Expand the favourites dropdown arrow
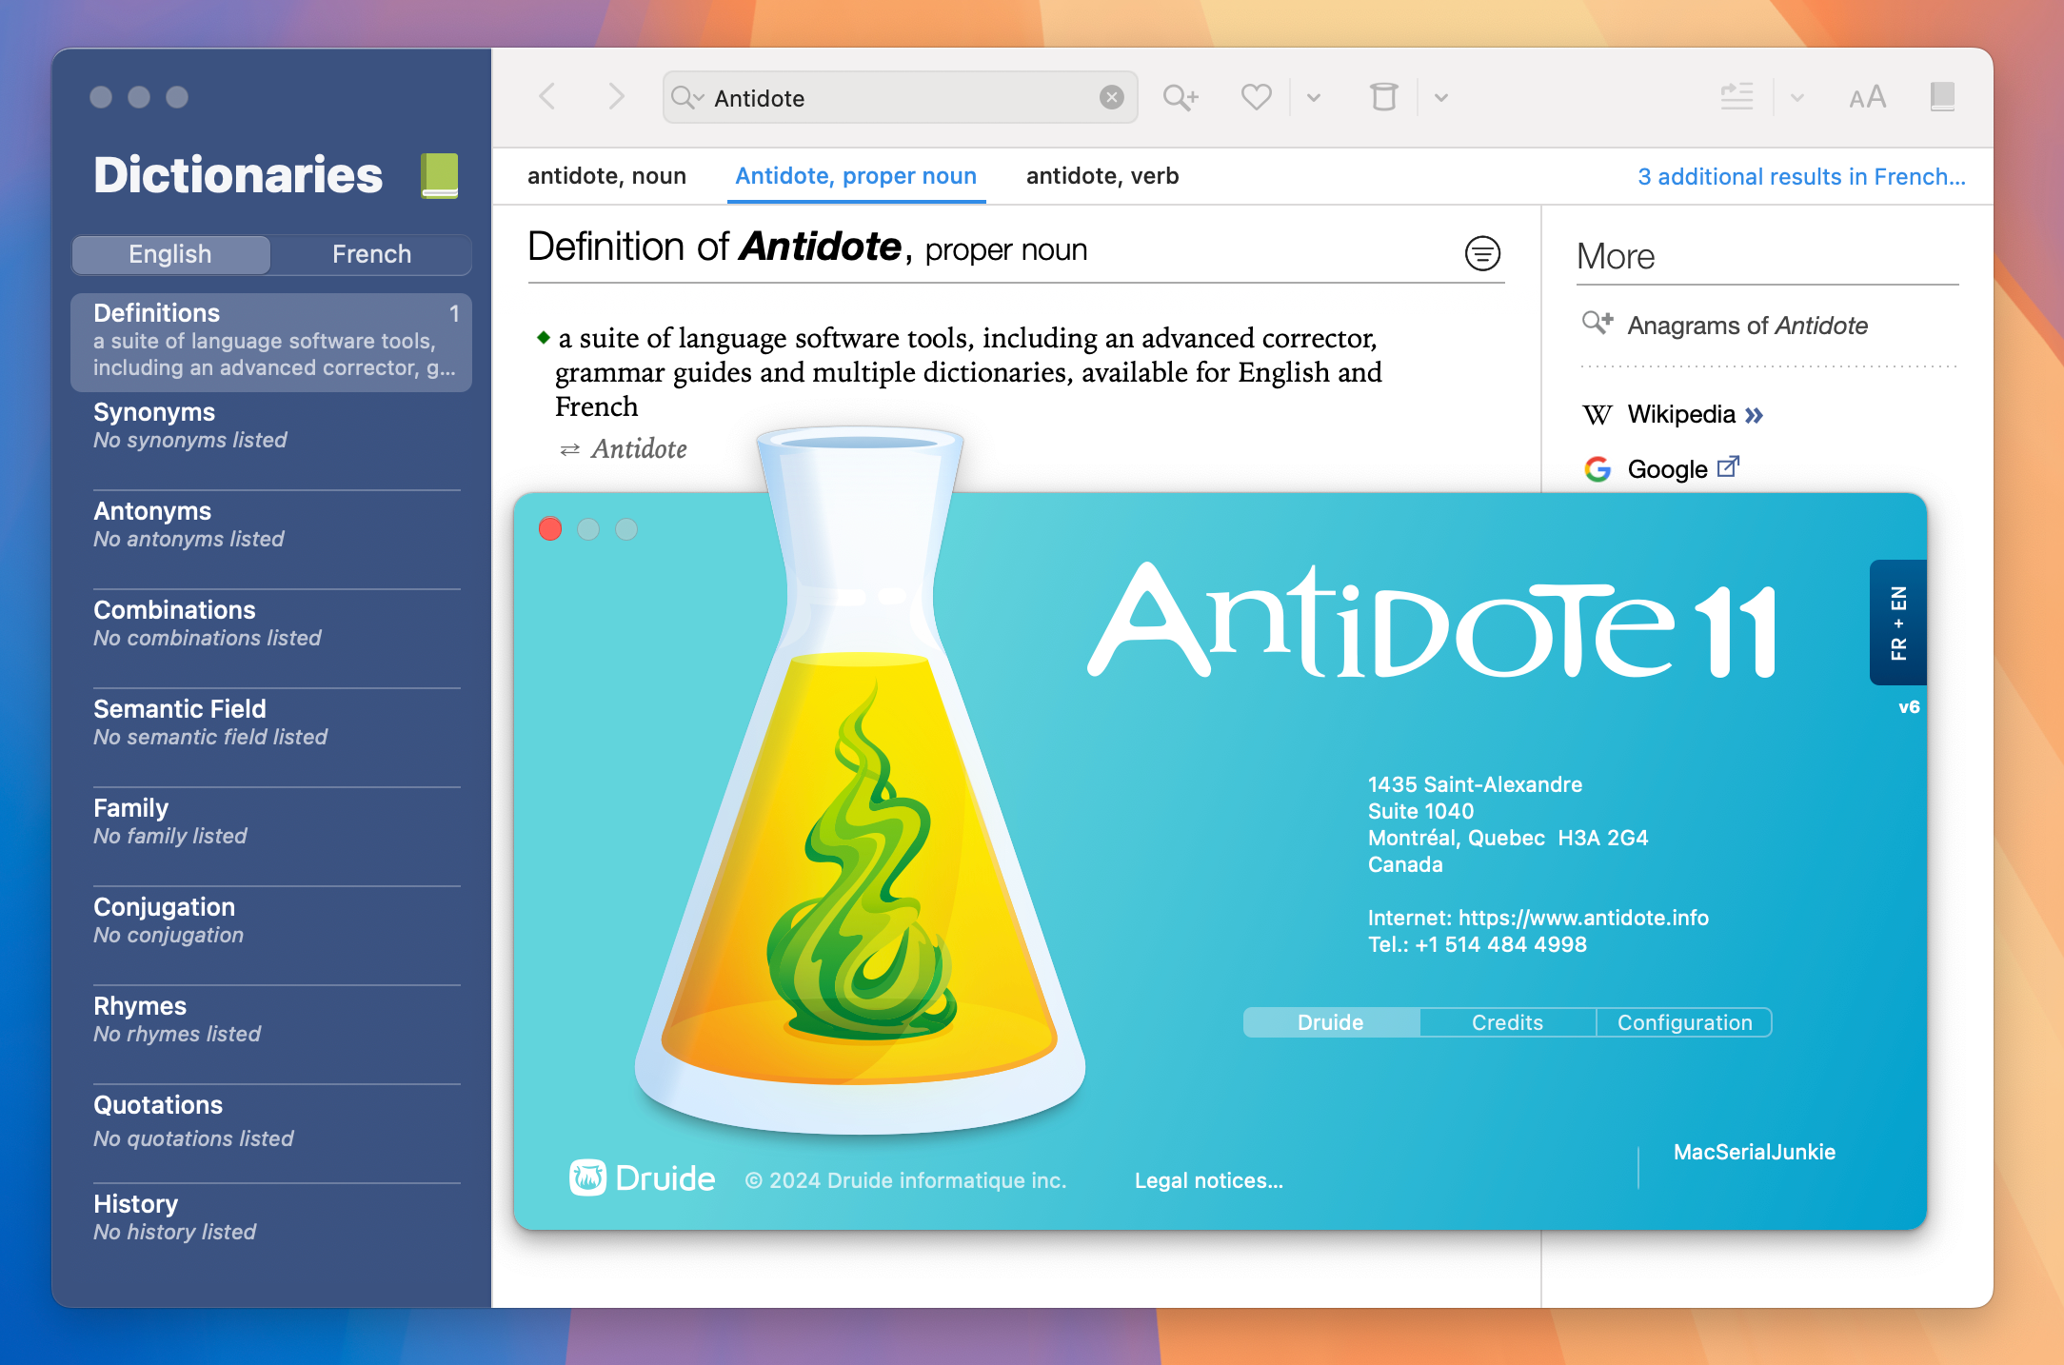2064x1365 pixels. 1314,97
